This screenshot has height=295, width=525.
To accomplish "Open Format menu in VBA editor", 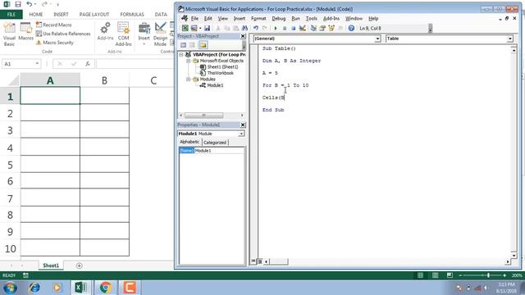I will pyautogui.click(x=258, y=19).
